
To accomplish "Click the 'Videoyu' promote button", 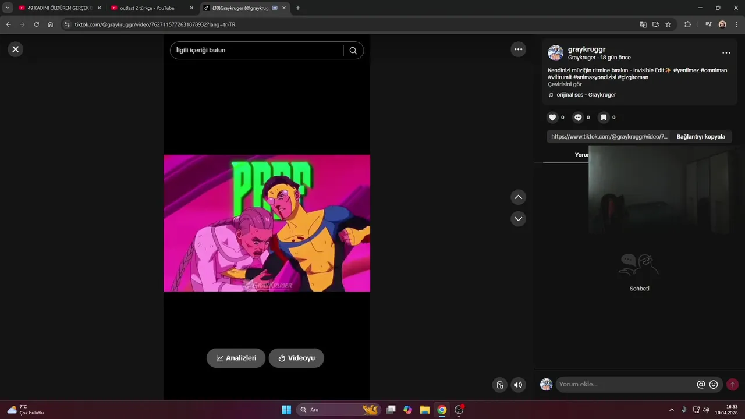I will (x=296, y=358).
